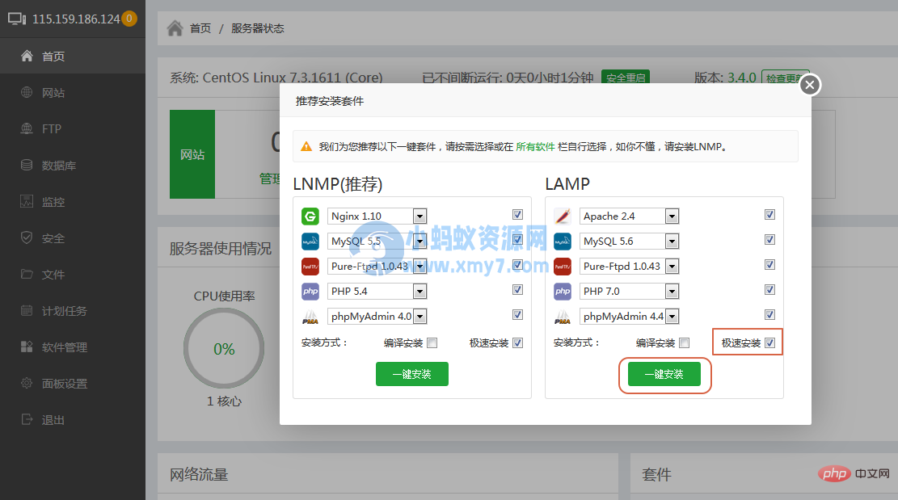Screen dimensions: 898x500
Task: Open the PHP 7.0 version dropdown
Action: [630, 292]
